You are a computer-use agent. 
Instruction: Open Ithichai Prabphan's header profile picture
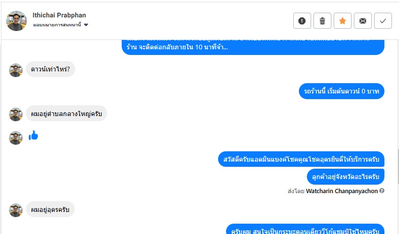click(16, 21)
